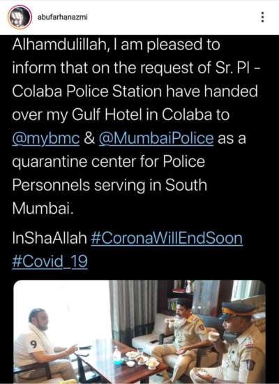Open the abufarhanazmi profile picture
This screenshot has height=384, width=279.
pos(20,17)
